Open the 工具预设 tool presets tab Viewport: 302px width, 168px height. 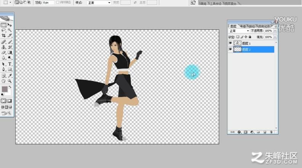[216, 3]
